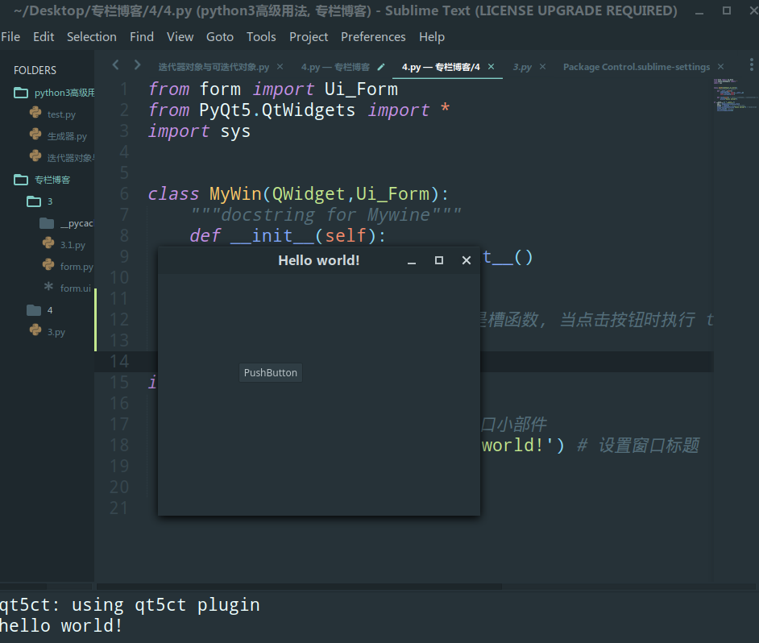Click 'qt5ct: using qt5ct plugin' output line

[130, 605]
